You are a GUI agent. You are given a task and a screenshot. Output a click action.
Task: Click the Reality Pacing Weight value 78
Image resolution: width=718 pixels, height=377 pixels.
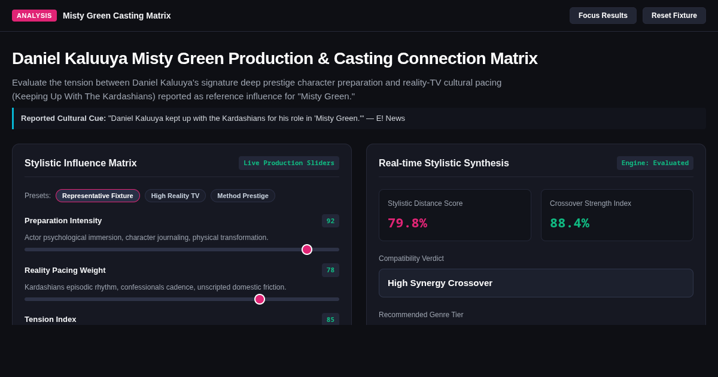(330, 270)
